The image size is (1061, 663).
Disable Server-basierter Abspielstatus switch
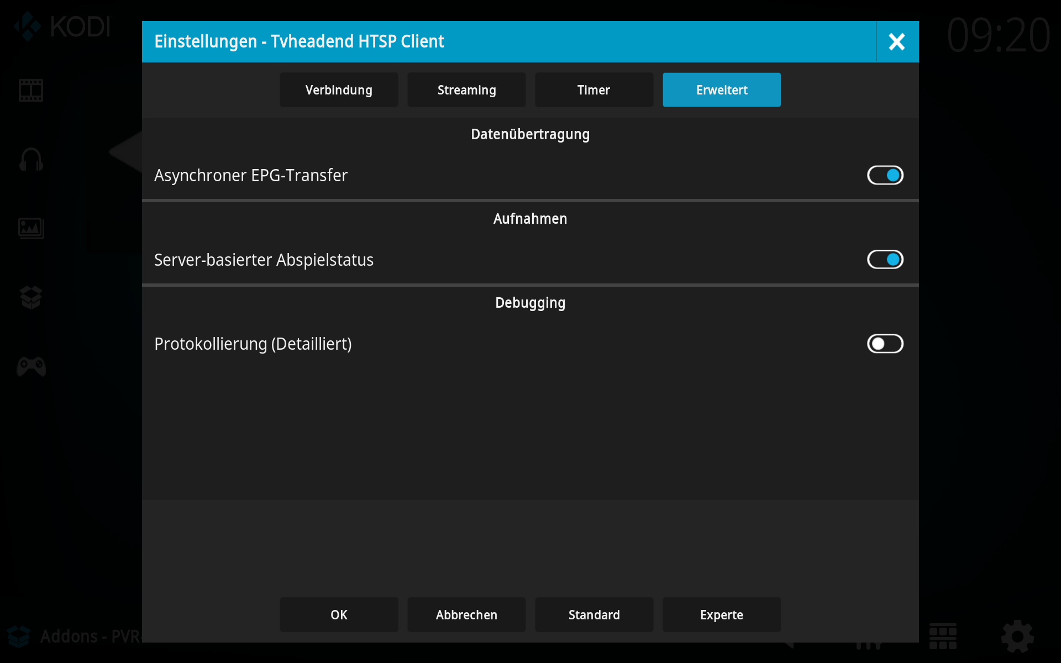point(885,259)
